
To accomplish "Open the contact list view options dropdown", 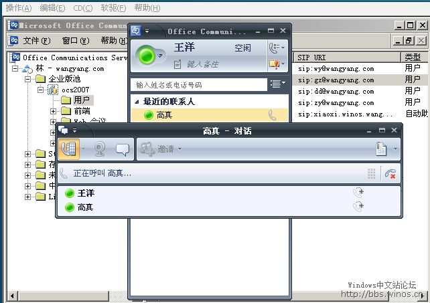I will click(x=276, y=84).
